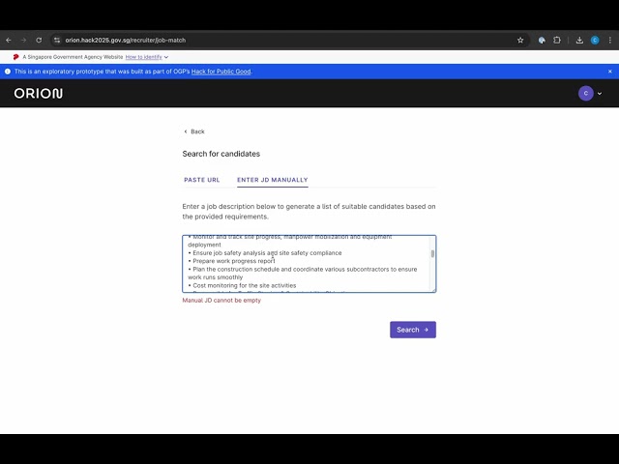This screenshot has height=464, width=619.
Task: Open the Chrome profile avatar
Action: [595, 41]
